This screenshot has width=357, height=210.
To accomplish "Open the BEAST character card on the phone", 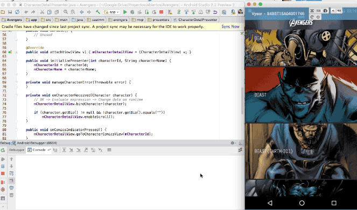I will coord(301,95).
